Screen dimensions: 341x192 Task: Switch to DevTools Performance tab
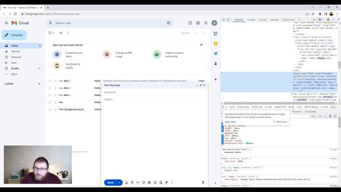pos(289,20)
